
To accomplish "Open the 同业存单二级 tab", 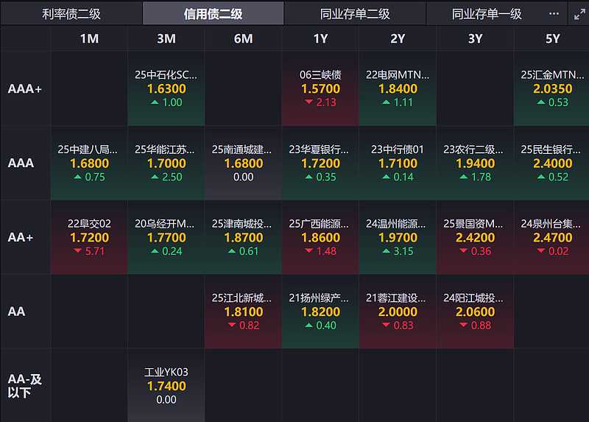I will click(355, 14).
